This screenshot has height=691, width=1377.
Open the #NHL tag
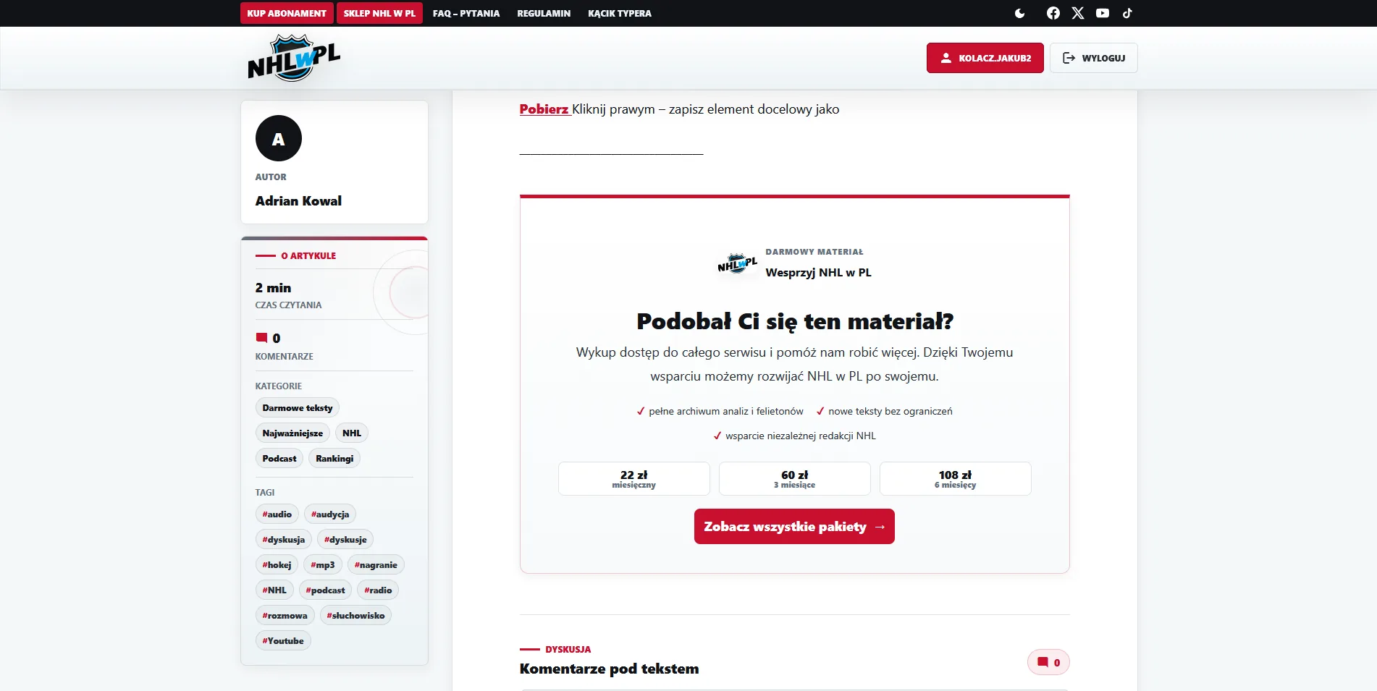pyautogui.click(x=274, y=590)
